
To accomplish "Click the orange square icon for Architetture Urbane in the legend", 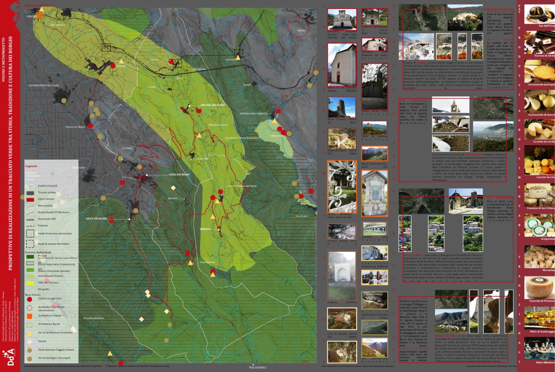I will click(29, 316).
